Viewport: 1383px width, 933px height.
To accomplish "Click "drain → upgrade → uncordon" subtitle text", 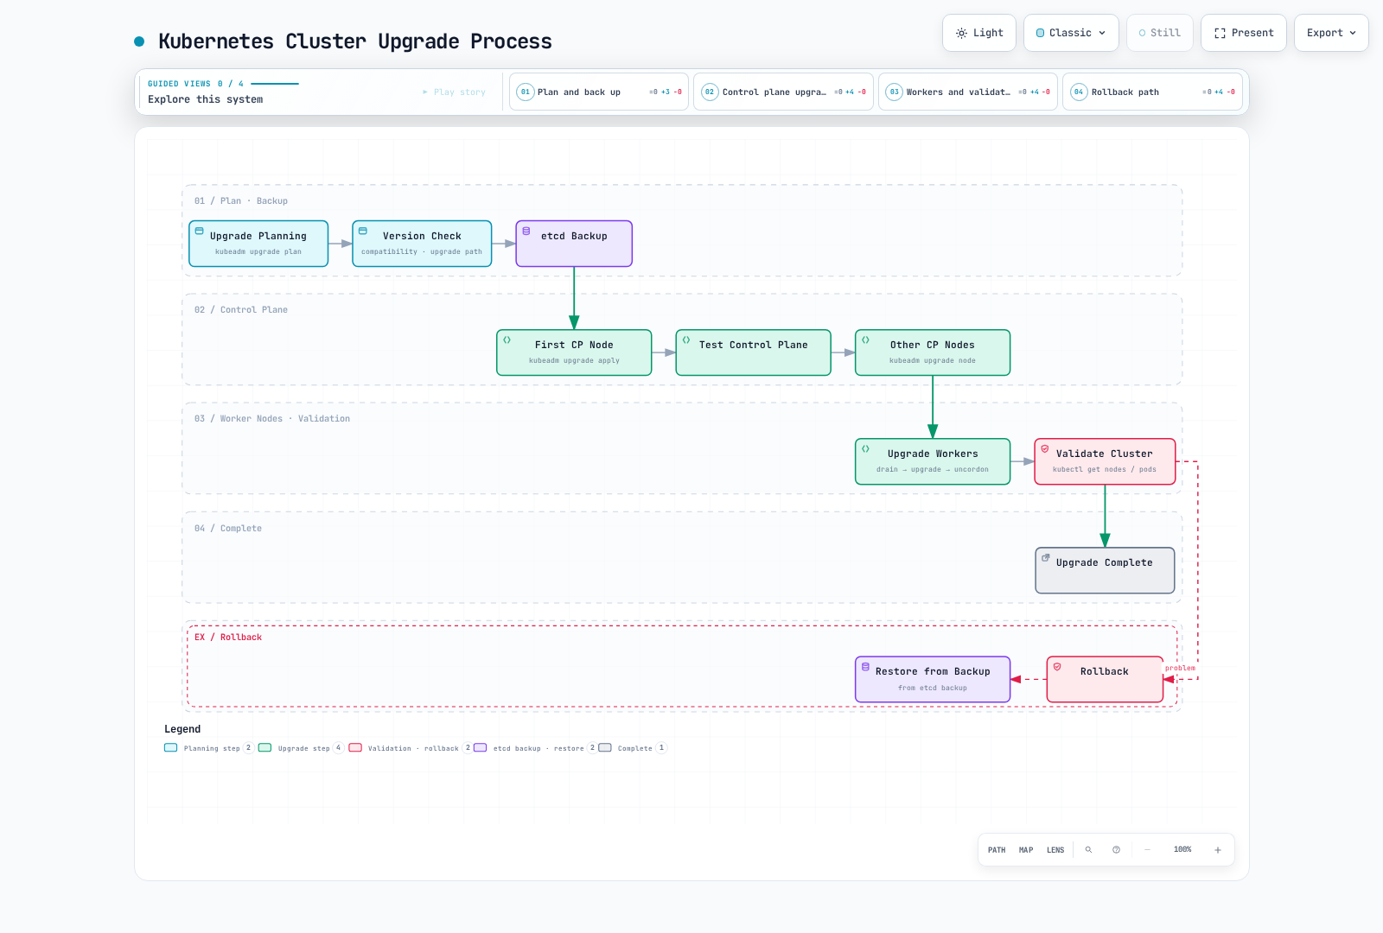I will coord(933,470).
